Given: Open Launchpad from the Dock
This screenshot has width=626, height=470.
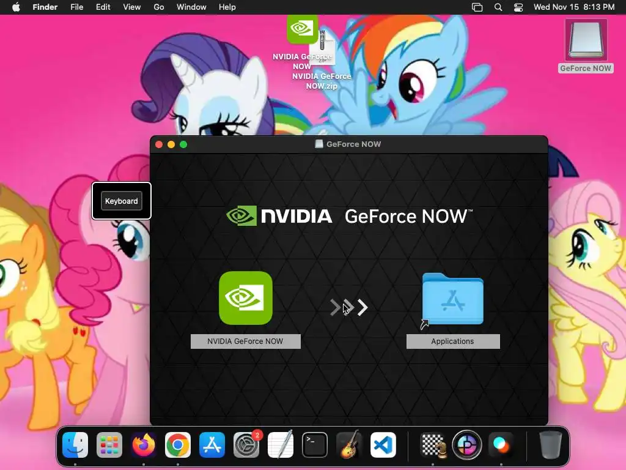Looking at the screenshot, I should click(x=109, y=445).
